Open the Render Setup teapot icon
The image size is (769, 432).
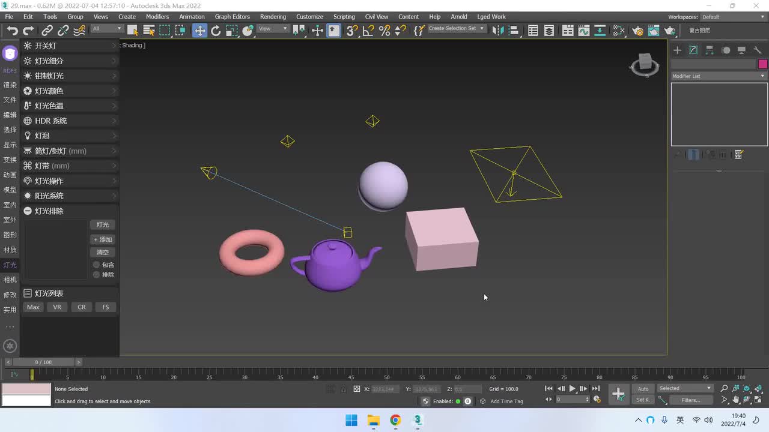coord(638,31)
